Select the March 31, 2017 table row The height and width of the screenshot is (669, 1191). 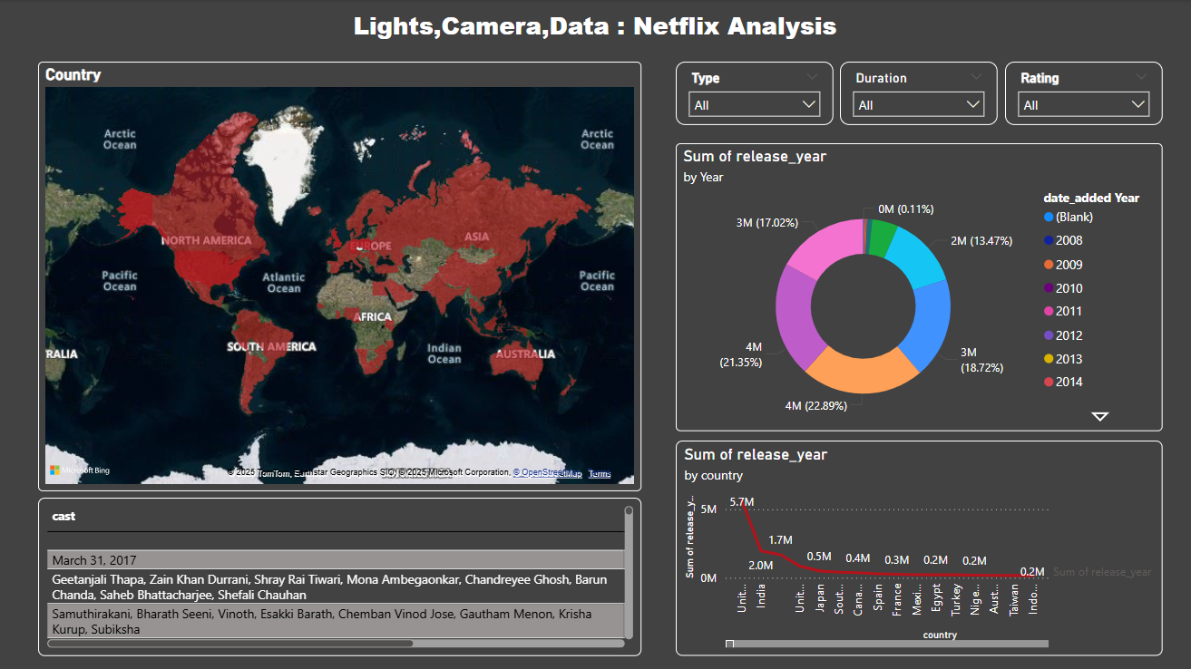(336, 560)
